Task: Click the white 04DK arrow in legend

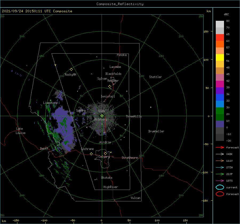Action: [220, 154]
